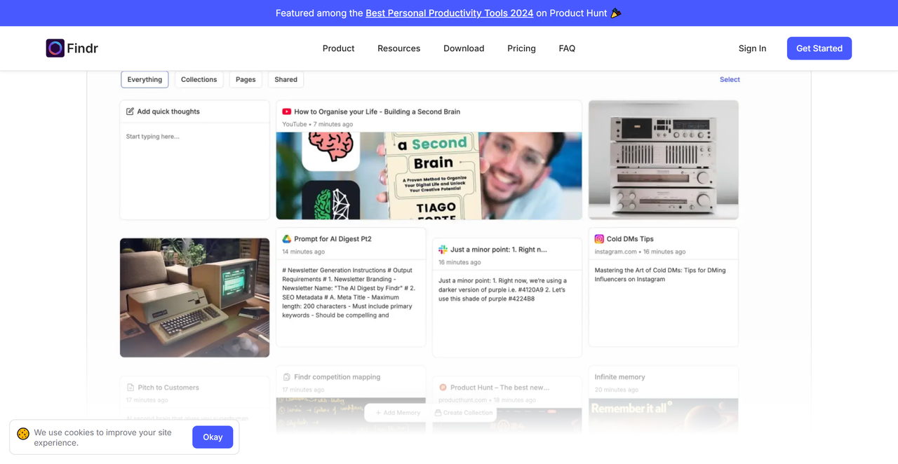Open the Pricing page
Screen dimensions: 898x464
click(x=521, y=48)
